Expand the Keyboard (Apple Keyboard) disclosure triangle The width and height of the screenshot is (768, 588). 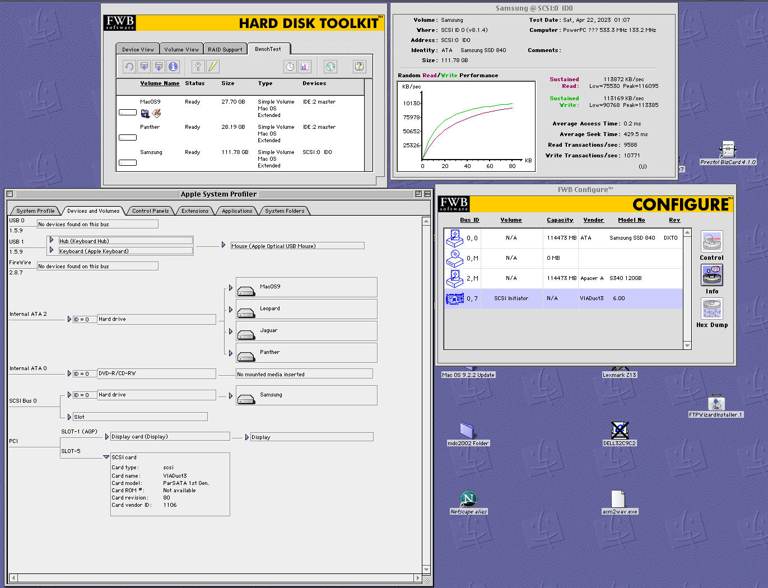coord(52,250)
